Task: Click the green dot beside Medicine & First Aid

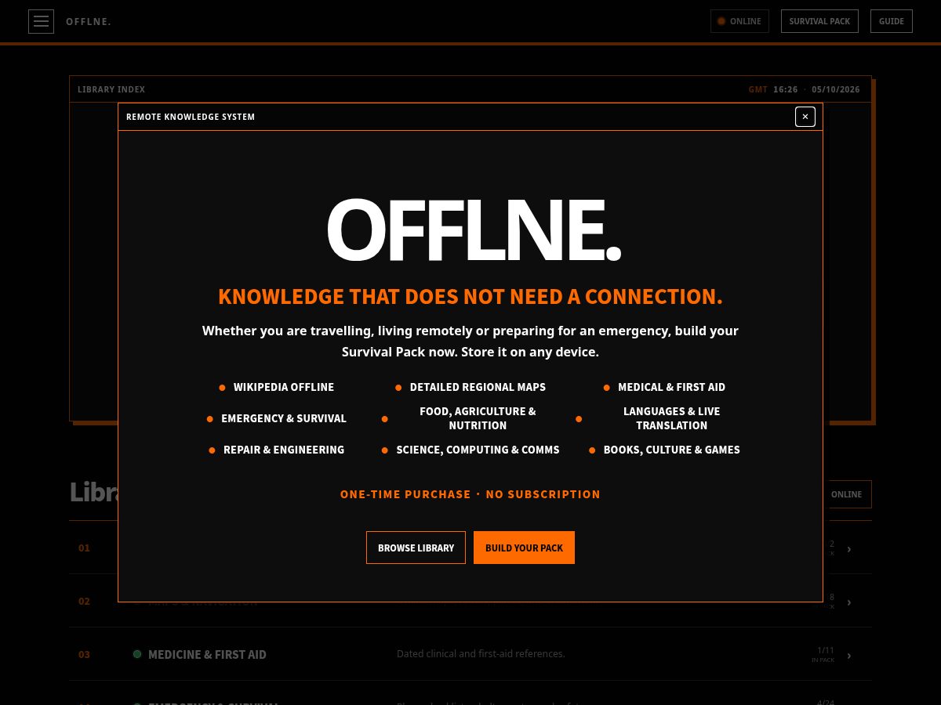Action: tap(137, 654)
